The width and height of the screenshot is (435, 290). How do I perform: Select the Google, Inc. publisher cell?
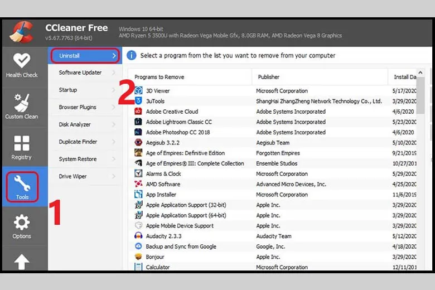pos(270,246)
